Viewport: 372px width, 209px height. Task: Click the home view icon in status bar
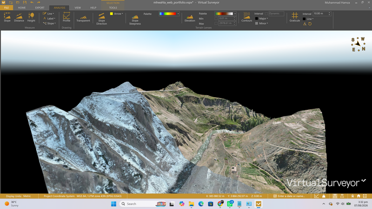[359, 196]
